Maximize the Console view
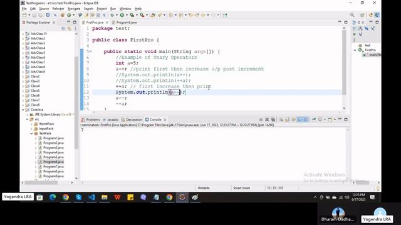401x225 pixels. coord(346,119)
